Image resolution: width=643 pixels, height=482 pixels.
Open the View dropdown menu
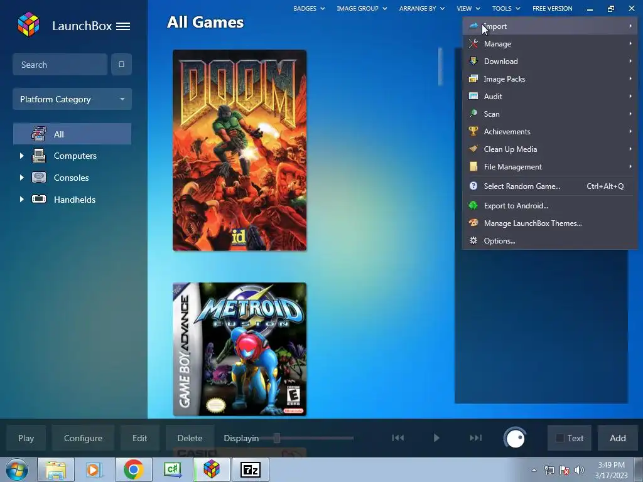[x=468, y=8]
